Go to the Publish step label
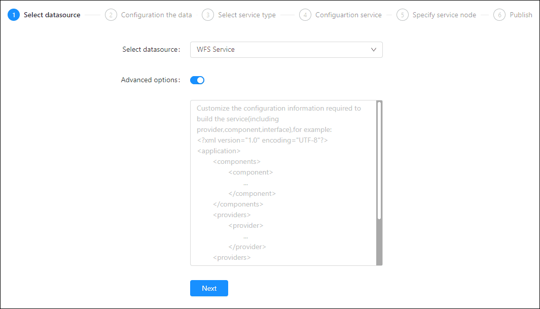 [521, 15]
